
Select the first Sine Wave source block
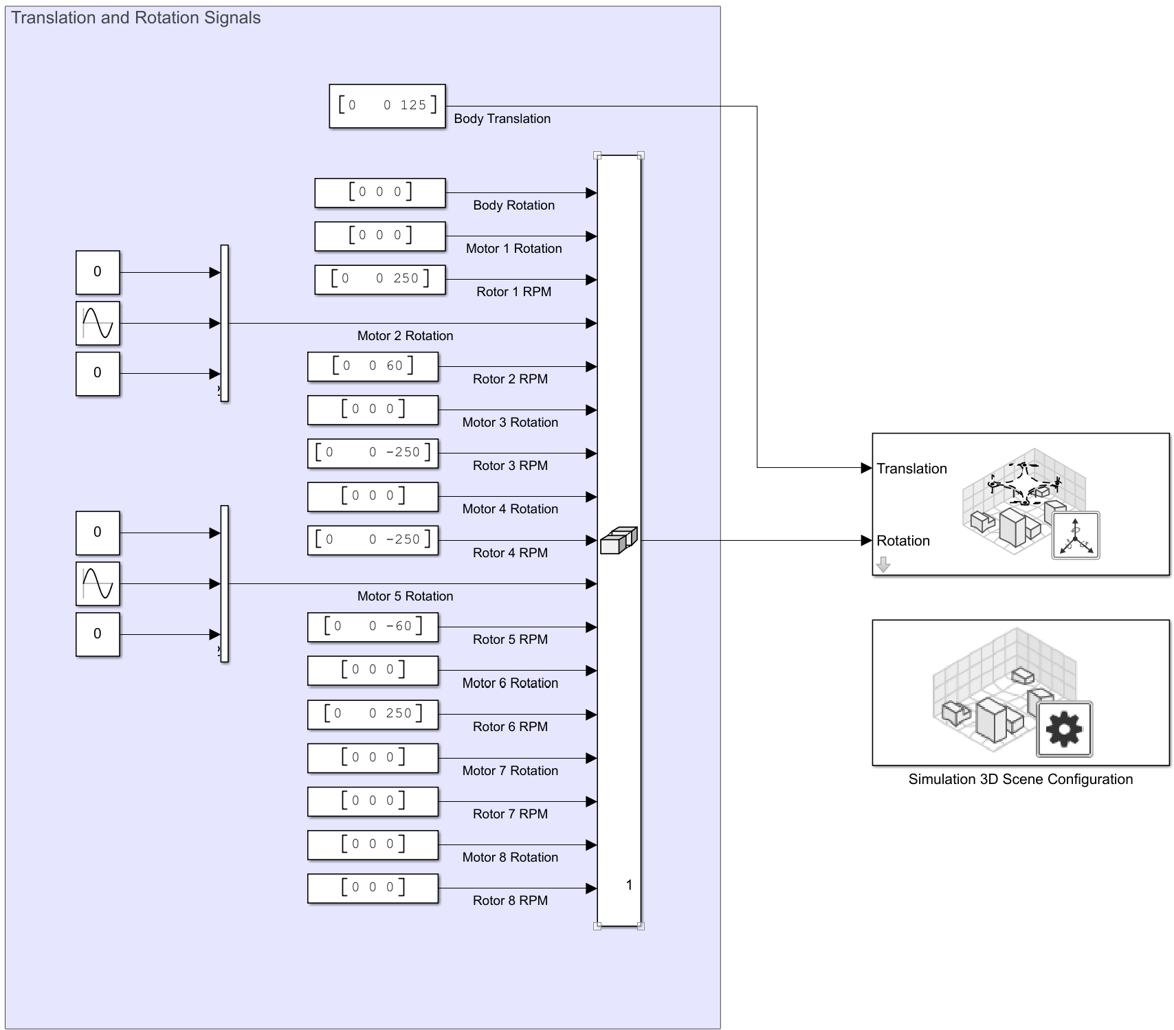[x=97, y=324]
